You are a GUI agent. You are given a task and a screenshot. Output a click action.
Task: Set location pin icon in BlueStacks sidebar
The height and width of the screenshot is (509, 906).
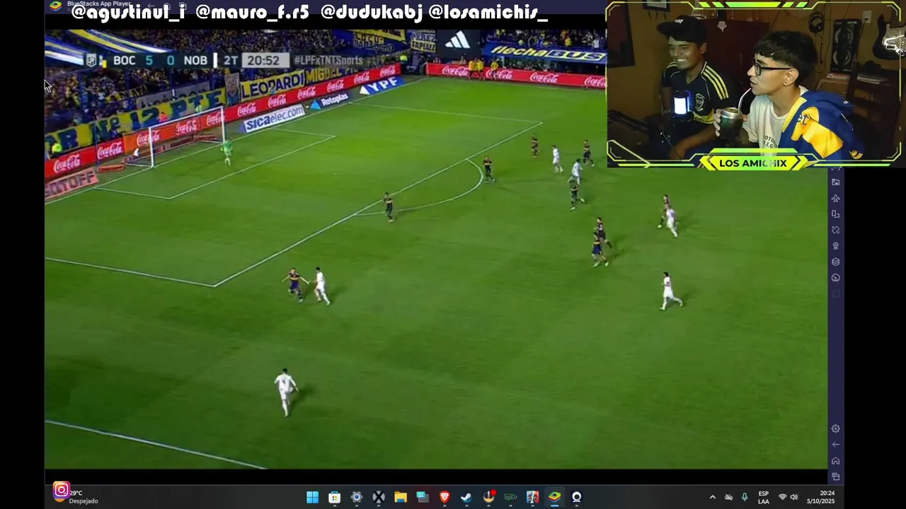tap(835, 246)
